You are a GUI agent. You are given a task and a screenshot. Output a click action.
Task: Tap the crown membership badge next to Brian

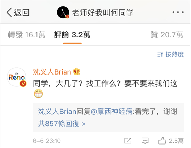76,71
